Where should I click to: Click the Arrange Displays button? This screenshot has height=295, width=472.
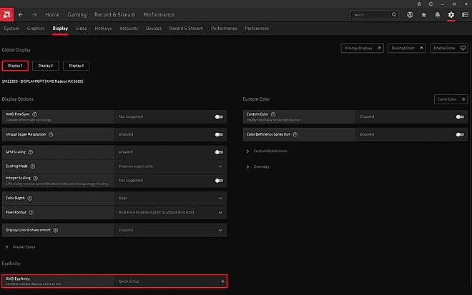[362, 48]
